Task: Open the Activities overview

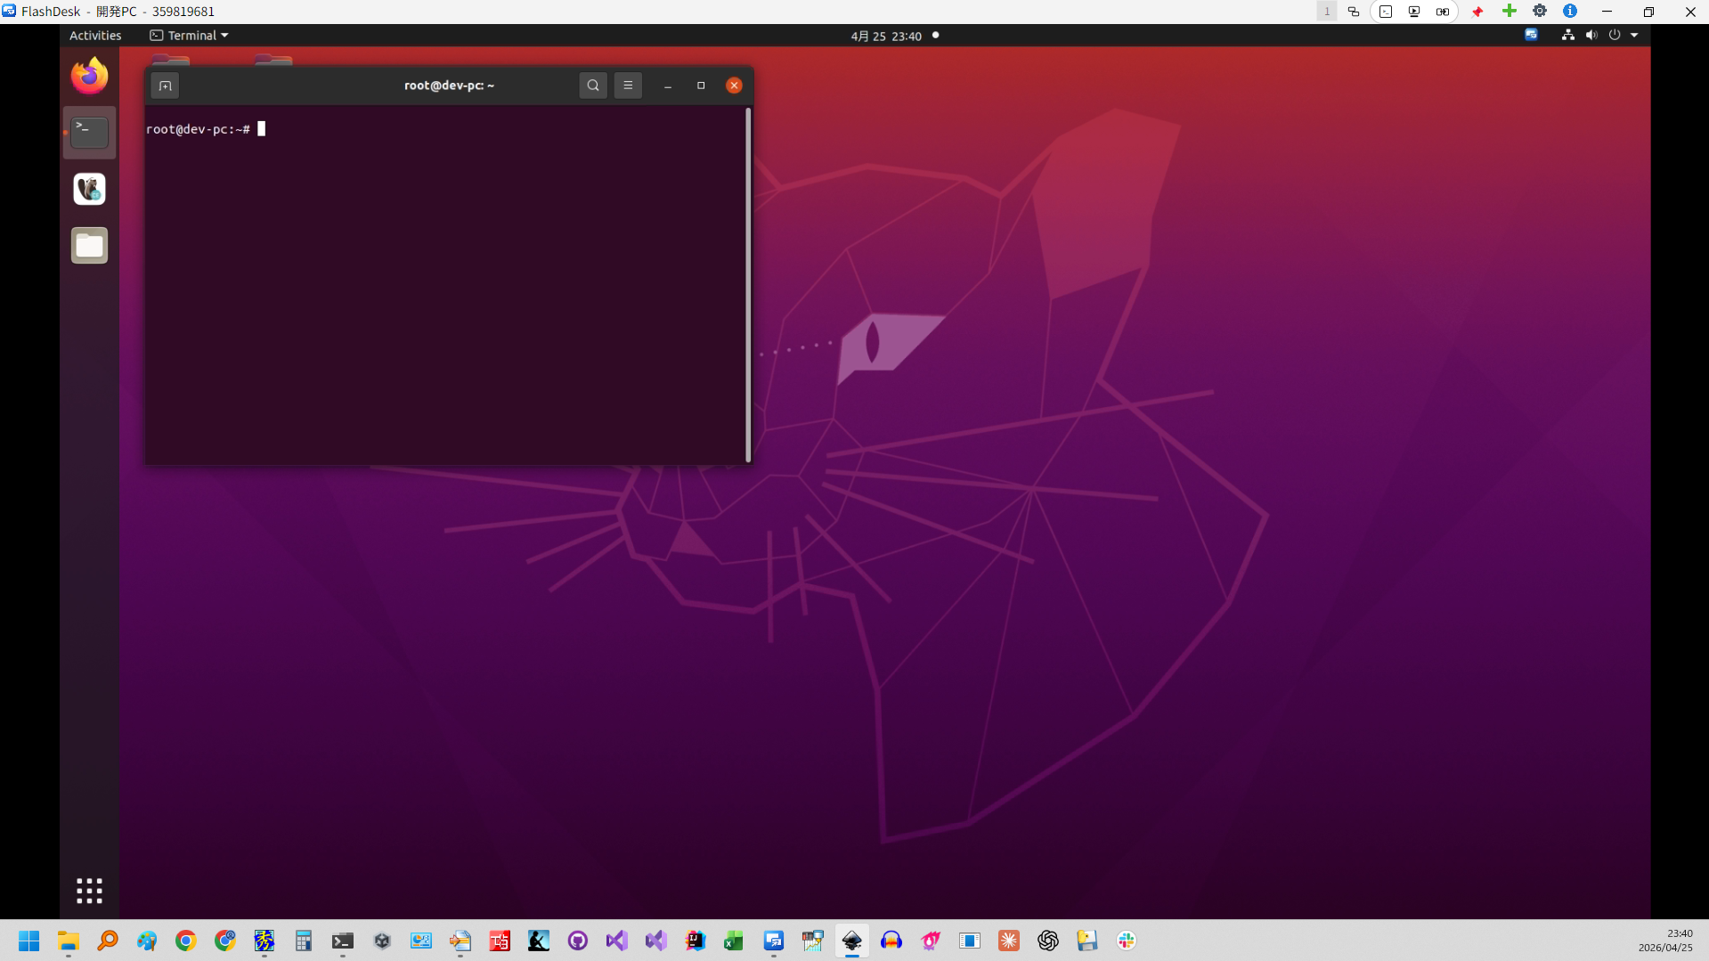Action: coord(95,36)
